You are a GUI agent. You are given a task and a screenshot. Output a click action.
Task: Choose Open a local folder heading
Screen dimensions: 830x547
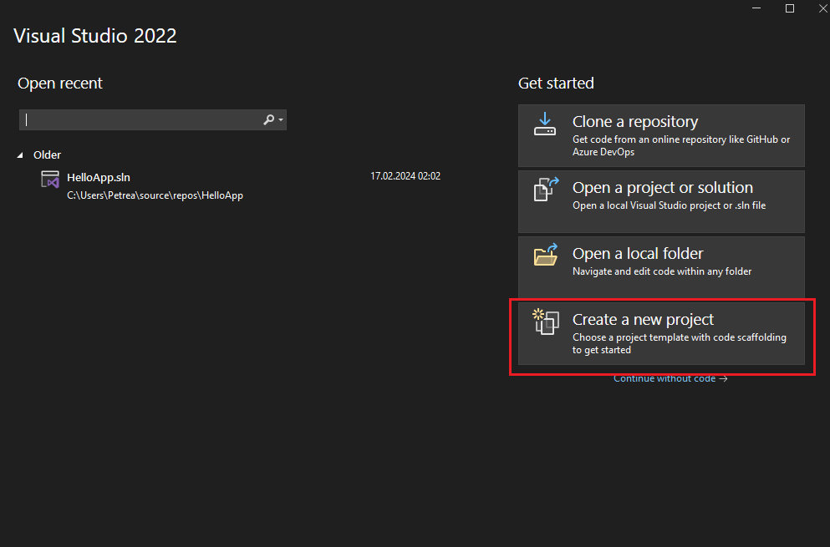click(x=637, y=253)
